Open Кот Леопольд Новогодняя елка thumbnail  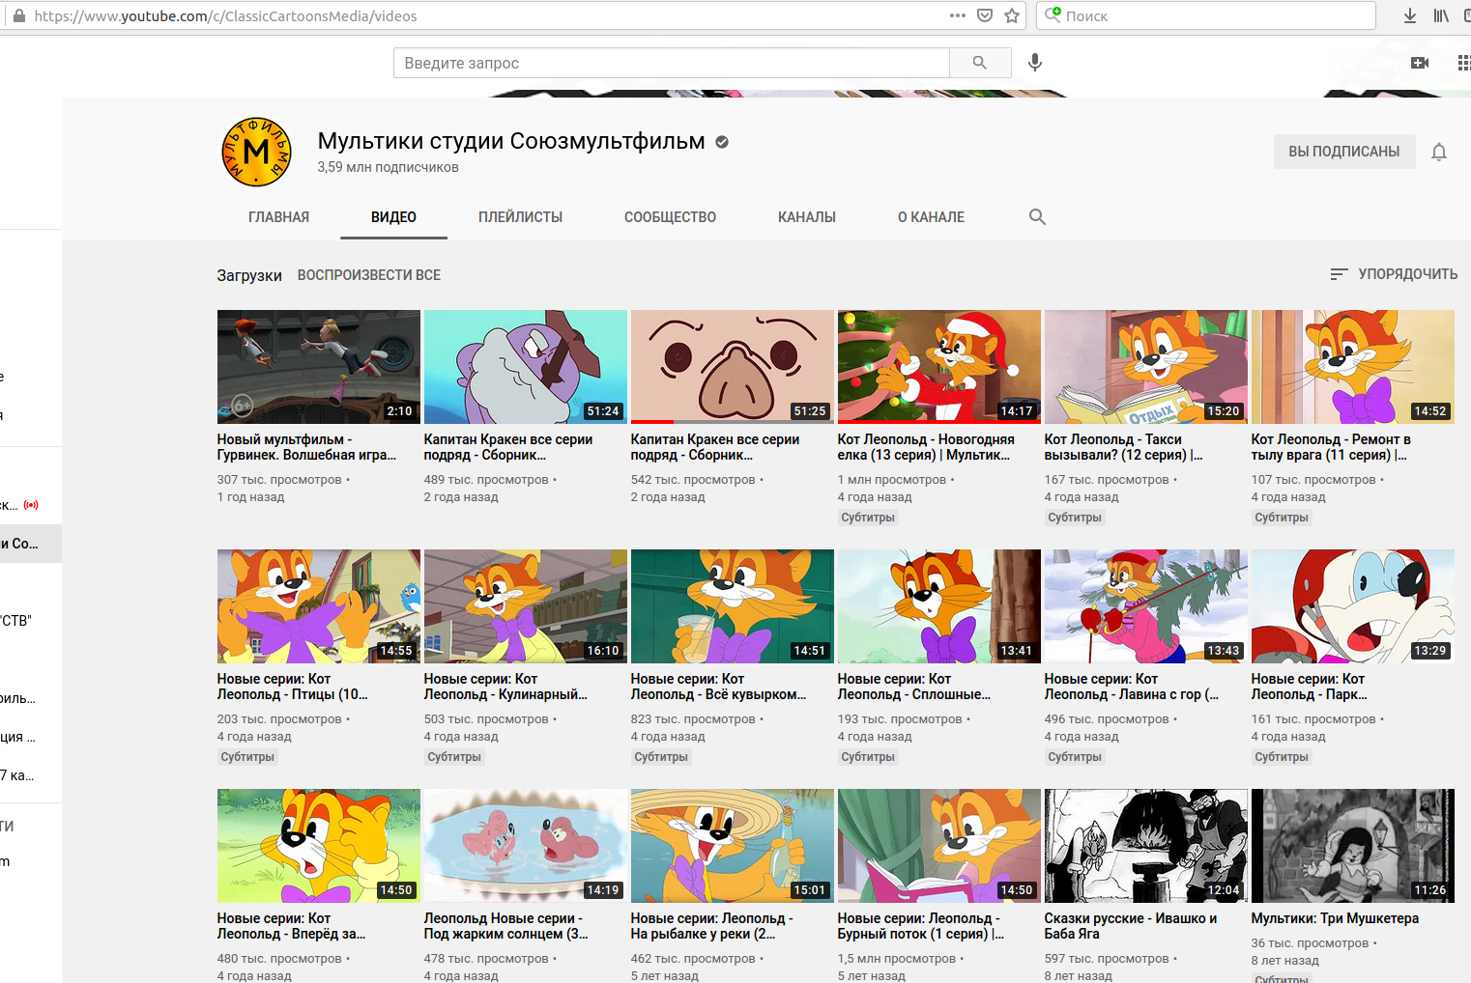pyautogui.click(x=939, y=367)
